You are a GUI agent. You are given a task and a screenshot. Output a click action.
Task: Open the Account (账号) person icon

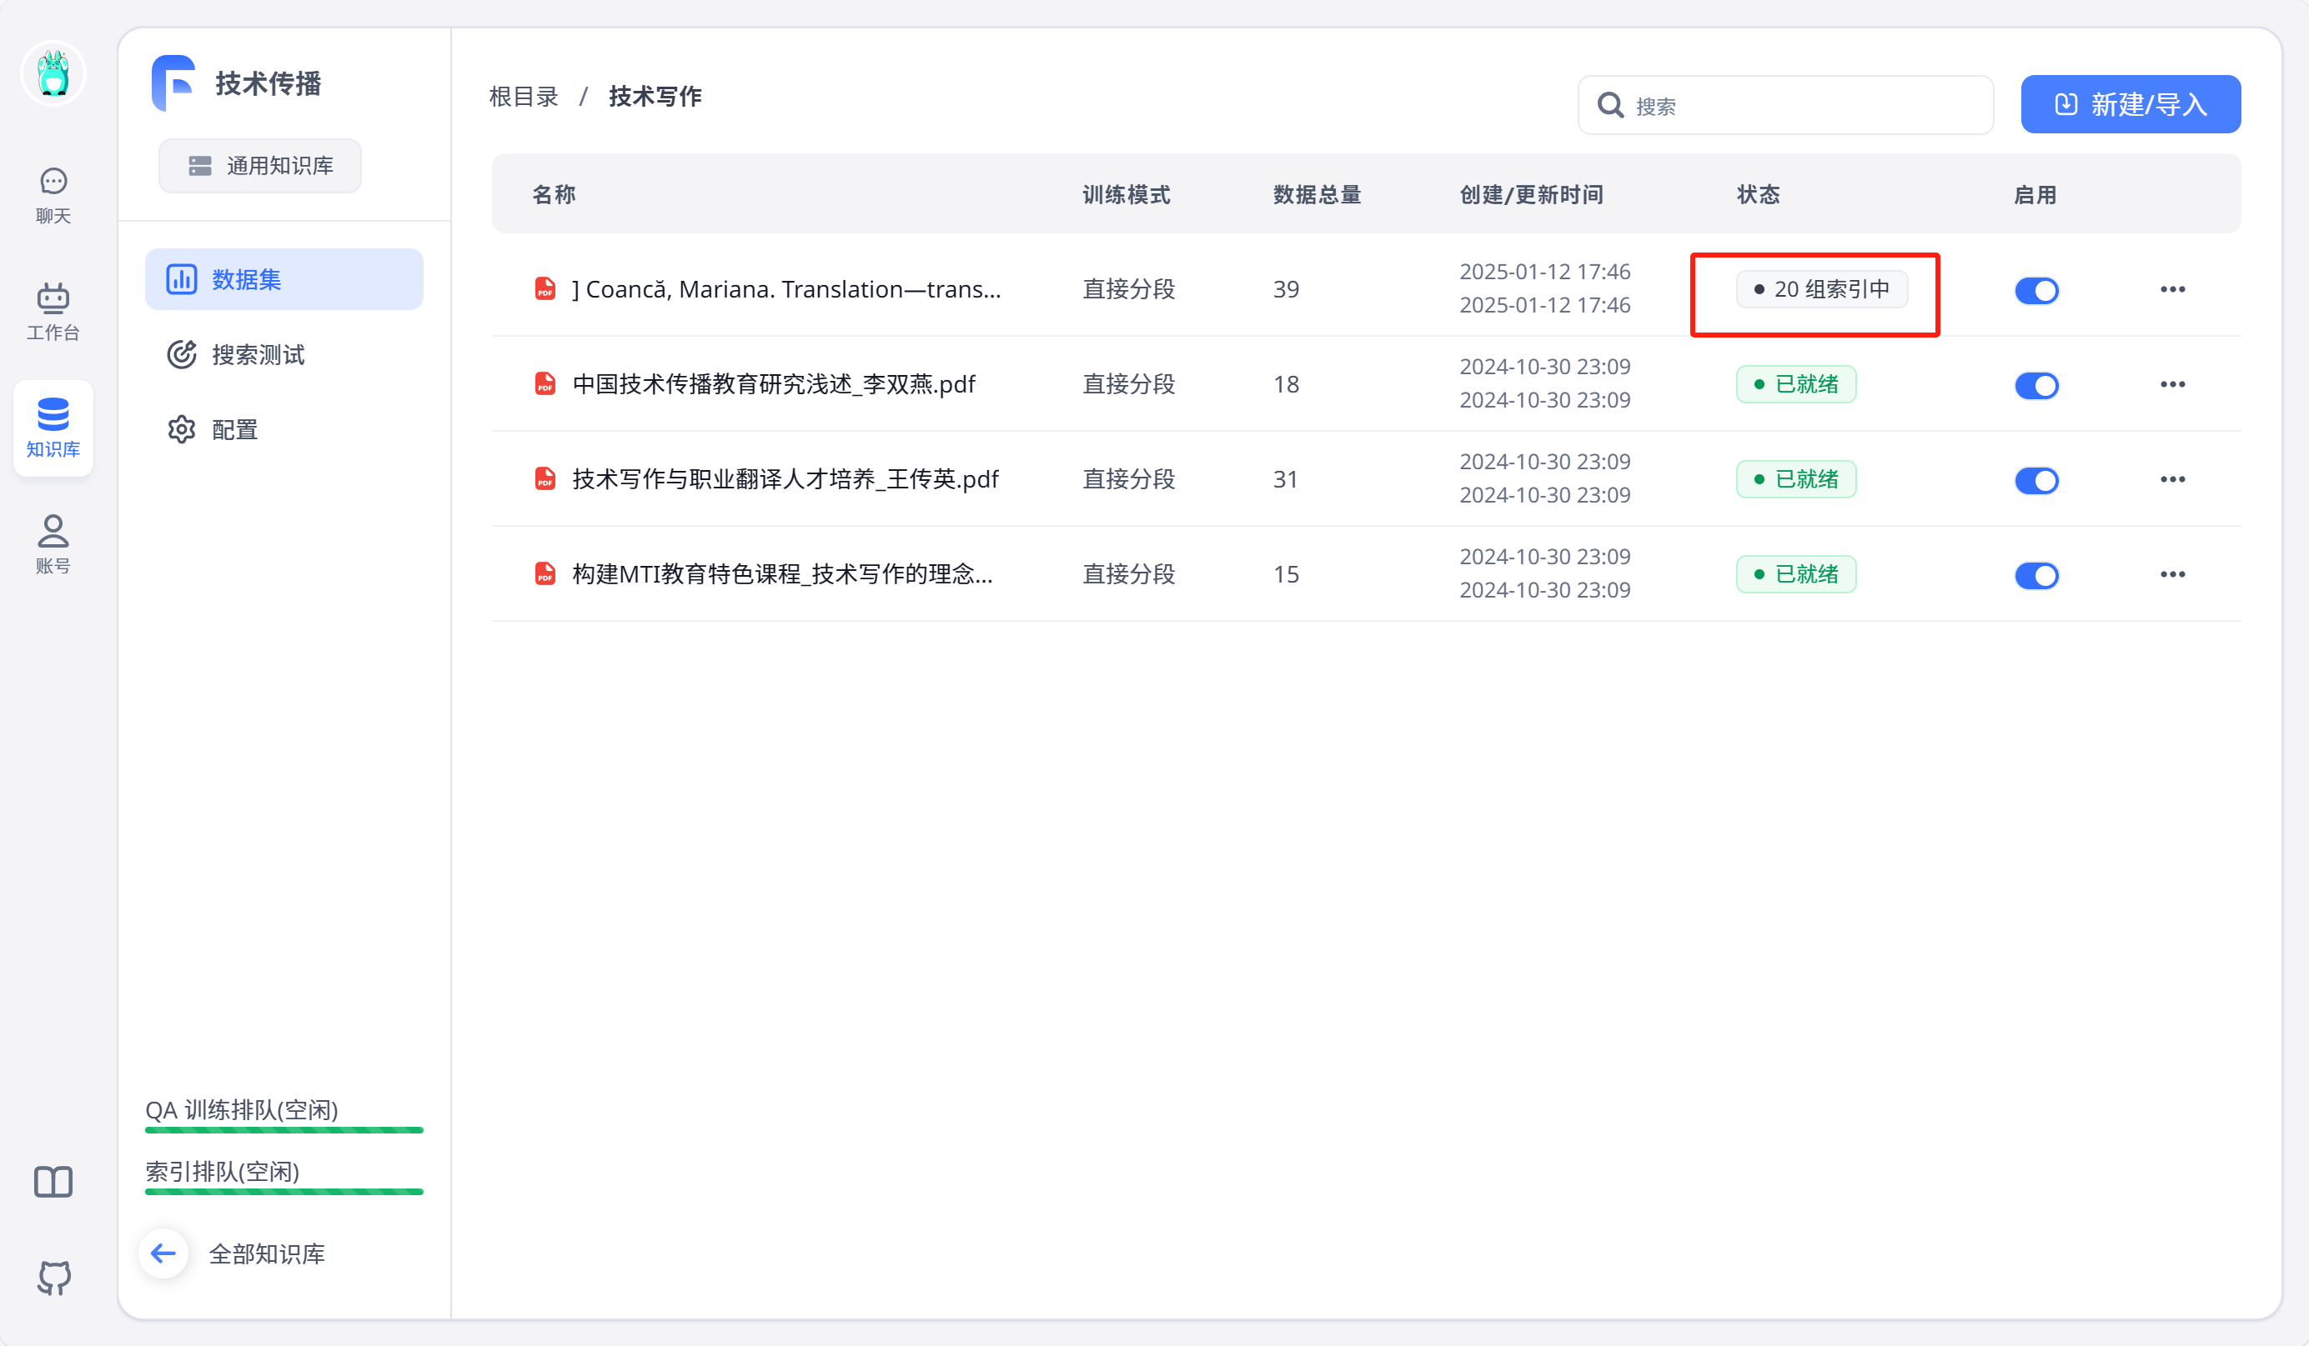pos(53,544)
